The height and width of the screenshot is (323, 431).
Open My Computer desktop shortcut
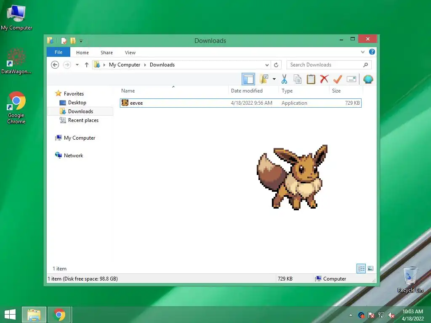(16, 18)
